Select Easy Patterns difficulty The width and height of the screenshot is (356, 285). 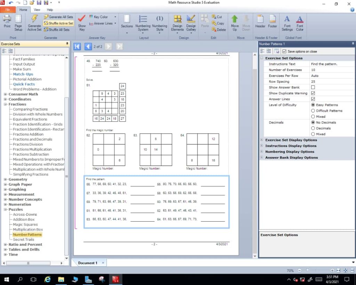click(x=313, y=105)
